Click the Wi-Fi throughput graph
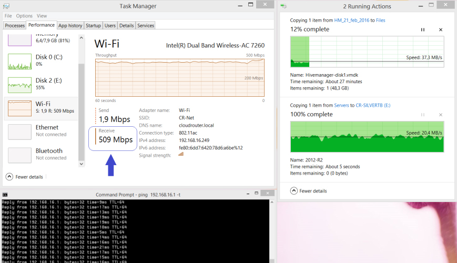This screenshot has width=457, height=263. tap(180, 77)
